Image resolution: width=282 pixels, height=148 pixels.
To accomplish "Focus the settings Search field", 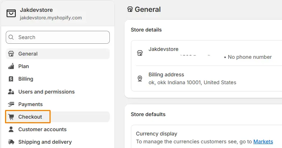I will (x=58, y=37).
